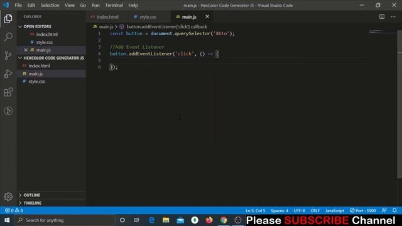
Task: Open the Windows Start menu
Action: pos(7,220)
